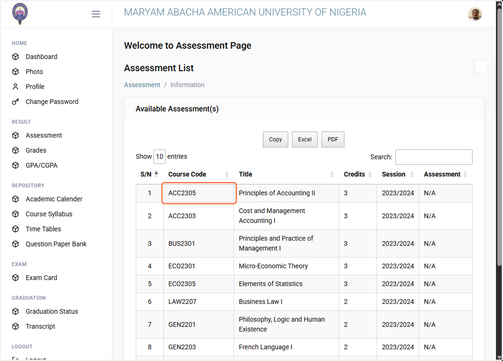This screenshot has height=361, width=503.
Task: Click course code ECO2305
Action: [182, 284]
